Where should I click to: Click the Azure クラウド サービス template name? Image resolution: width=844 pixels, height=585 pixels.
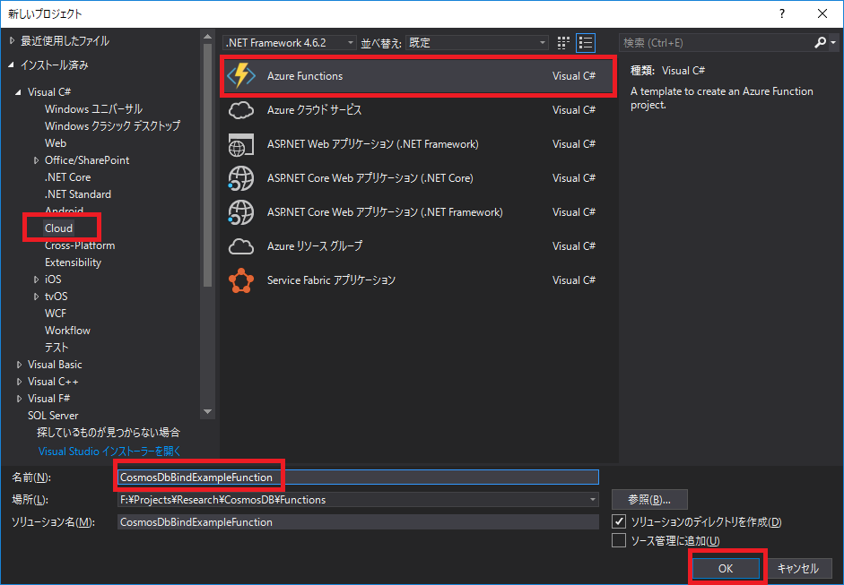[314, 110]
